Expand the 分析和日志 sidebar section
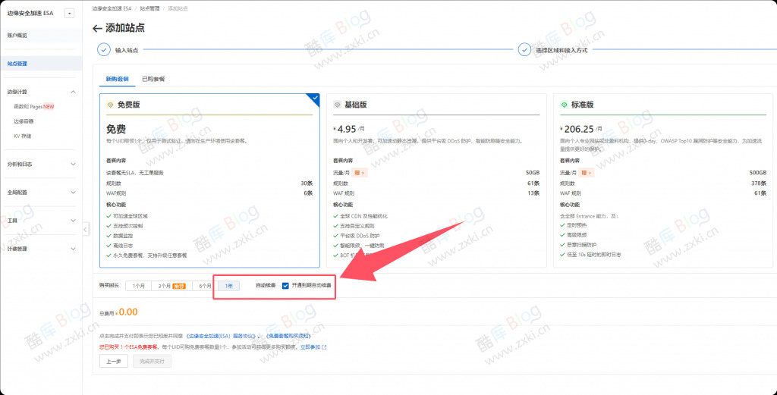The width and height of the screenshot is (777, 395). (x=74, y=164)
